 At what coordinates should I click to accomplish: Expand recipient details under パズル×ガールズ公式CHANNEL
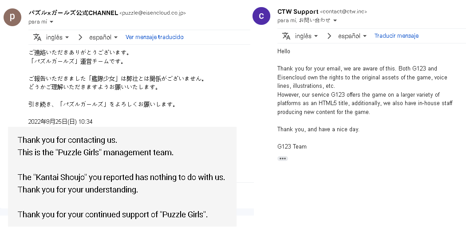51,22
